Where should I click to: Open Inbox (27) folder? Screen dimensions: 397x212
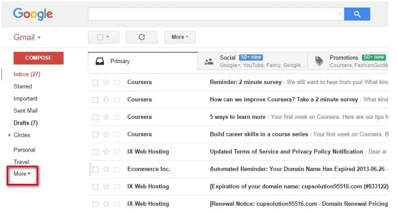pos(27,74)
